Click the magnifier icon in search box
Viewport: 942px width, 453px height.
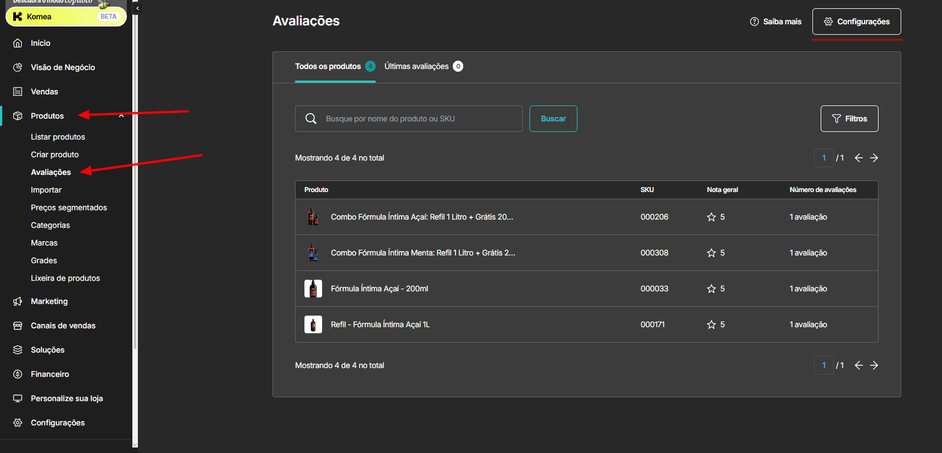311,119
